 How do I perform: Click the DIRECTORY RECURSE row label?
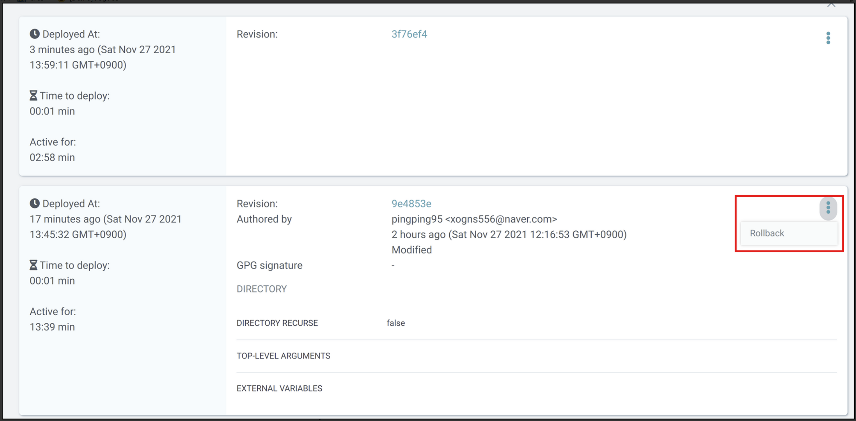(x=277, y=323)
